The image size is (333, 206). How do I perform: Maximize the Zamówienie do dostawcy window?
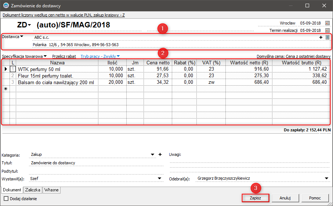click(x=307, y=5)
